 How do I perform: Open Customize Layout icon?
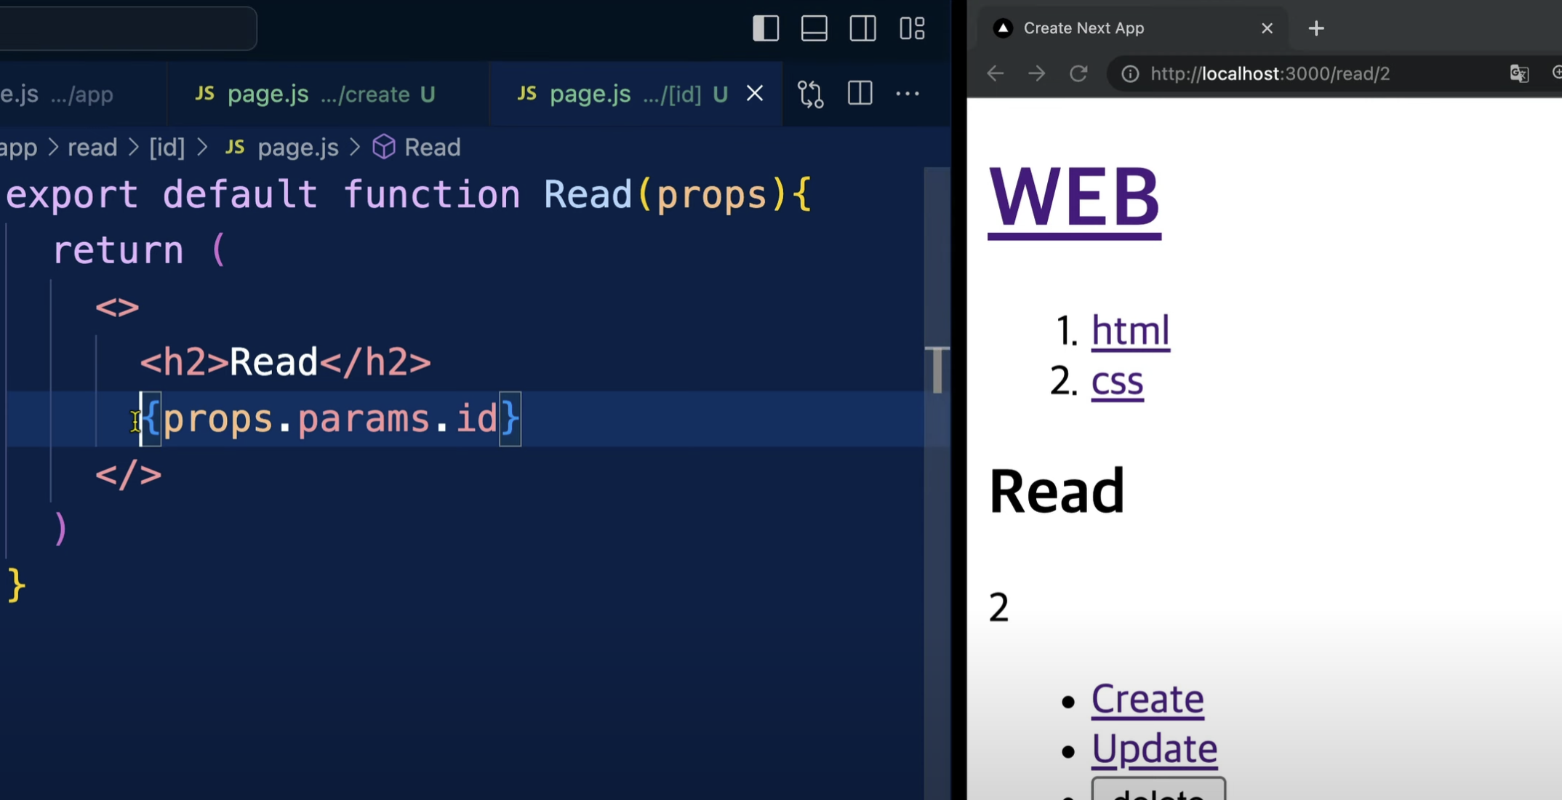point(912,28)
